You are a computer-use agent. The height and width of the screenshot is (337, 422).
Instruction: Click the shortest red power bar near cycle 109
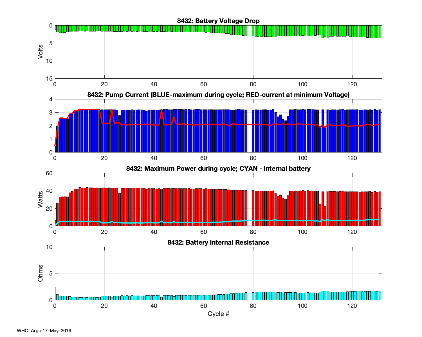point(325,216)
